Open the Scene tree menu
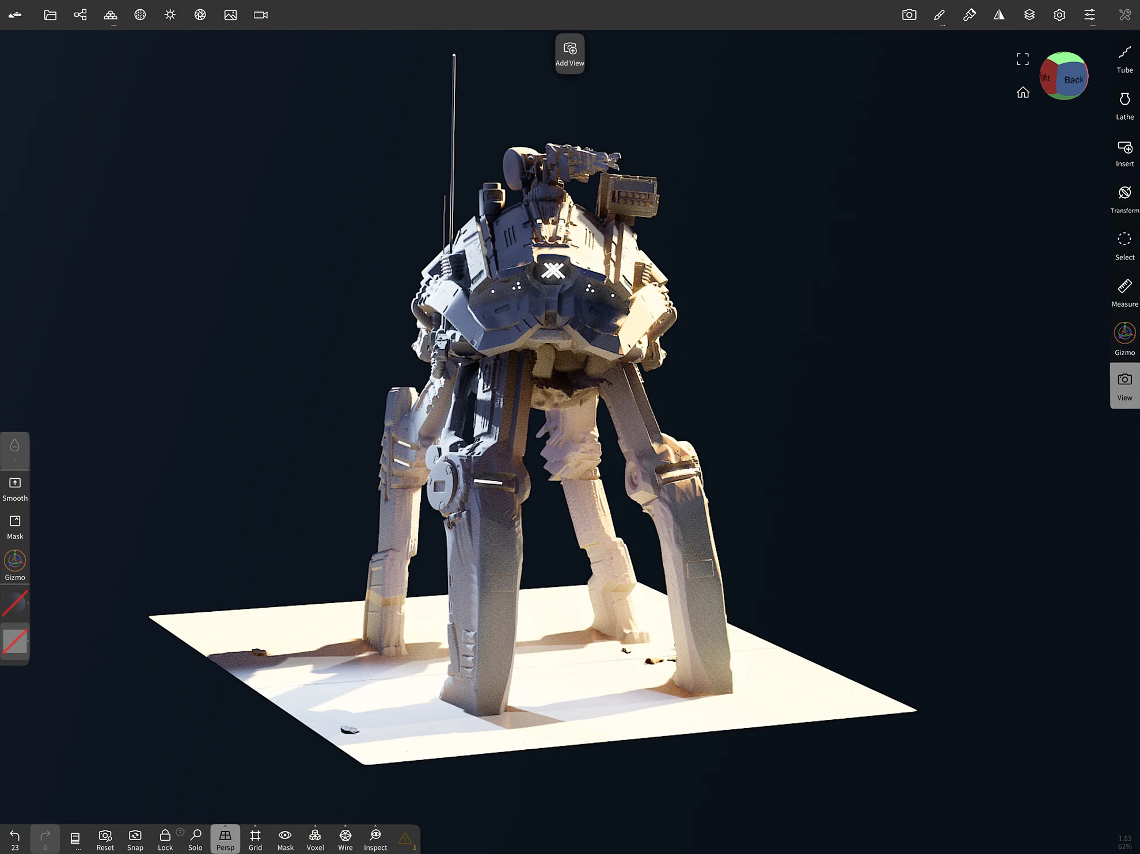Viewport: 1140px width, 854px height. coord(80,15)
